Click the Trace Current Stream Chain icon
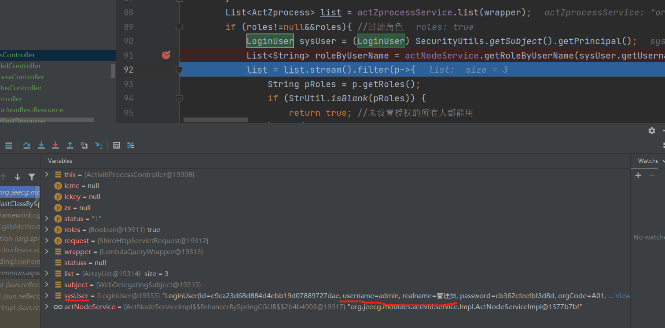The image size is (665, 328). click(x=130, y=145)
